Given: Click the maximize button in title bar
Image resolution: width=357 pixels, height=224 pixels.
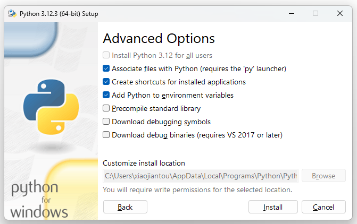Looking at the screenshot, I should coord(315,13).
